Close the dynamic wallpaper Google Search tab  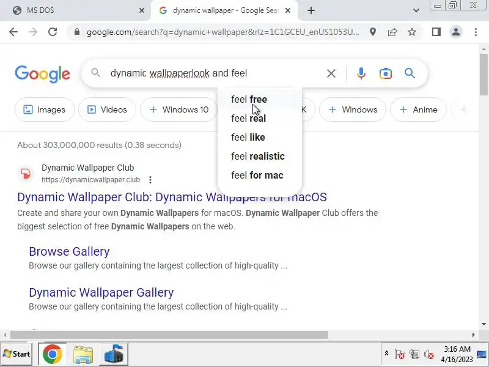pos(288,10)
